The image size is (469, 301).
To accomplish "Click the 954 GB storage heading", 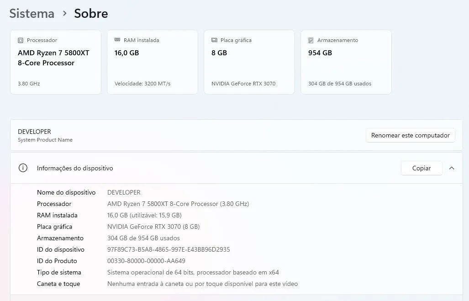I will point(320,53).
